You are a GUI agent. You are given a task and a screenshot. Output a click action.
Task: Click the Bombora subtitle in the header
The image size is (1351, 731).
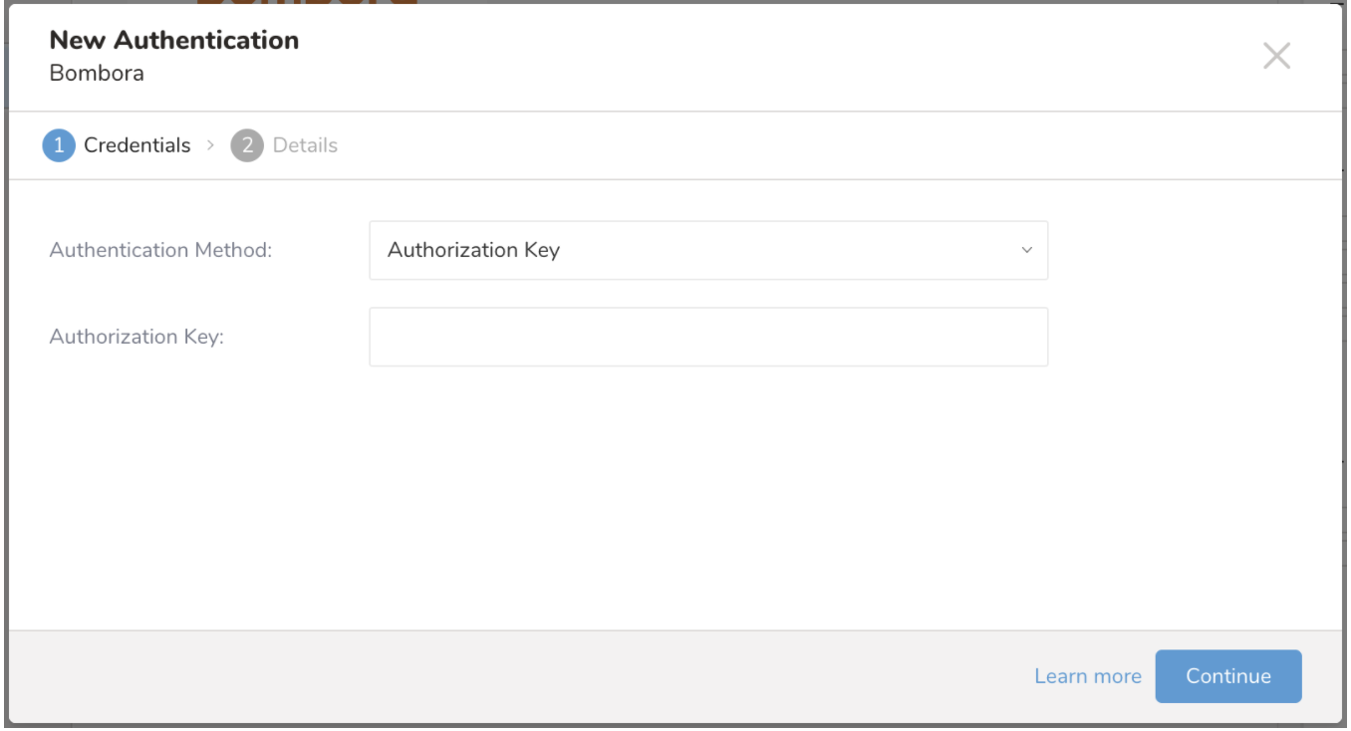pos(97,73)
